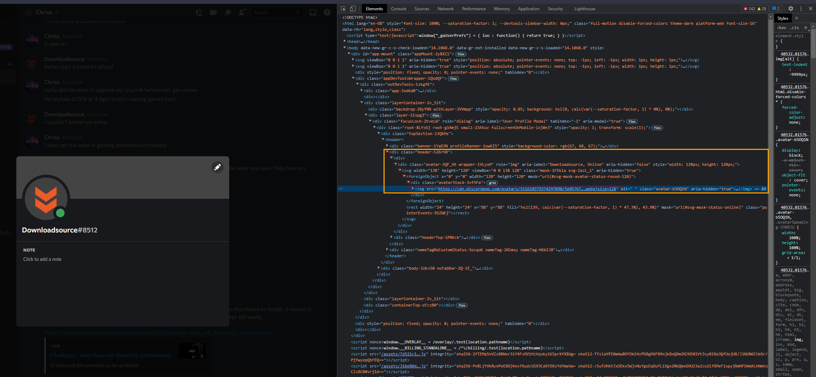This screenshot has width=816, height=377.
Task: Click the pencil edit icon on profile banner
Action: (x=217, y=167)
